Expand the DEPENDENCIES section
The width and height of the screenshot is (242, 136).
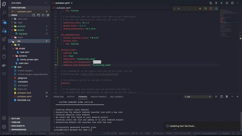coord(29,130)
